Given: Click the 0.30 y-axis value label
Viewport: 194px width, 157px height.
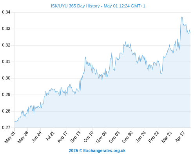Looking at the screenshot, I should [6, 78].
